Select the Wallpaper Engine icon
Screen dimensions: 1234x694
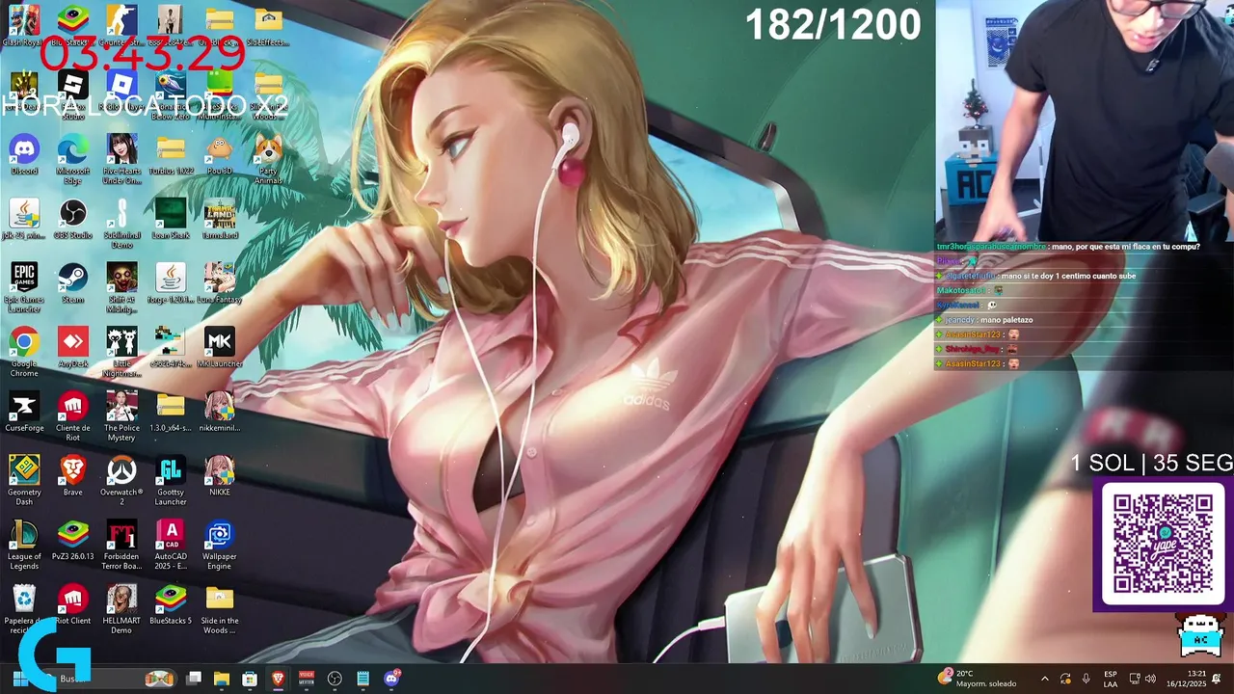click(x=220, y=545)
